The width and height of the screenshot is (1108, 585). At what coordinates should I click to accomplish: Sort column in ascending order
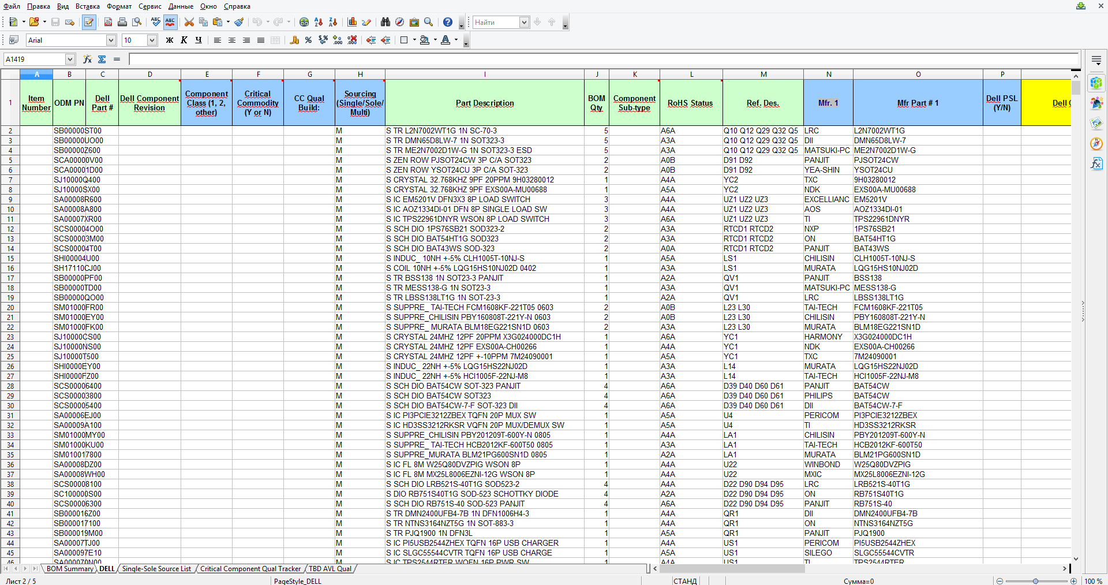click(x=319, y=22)
